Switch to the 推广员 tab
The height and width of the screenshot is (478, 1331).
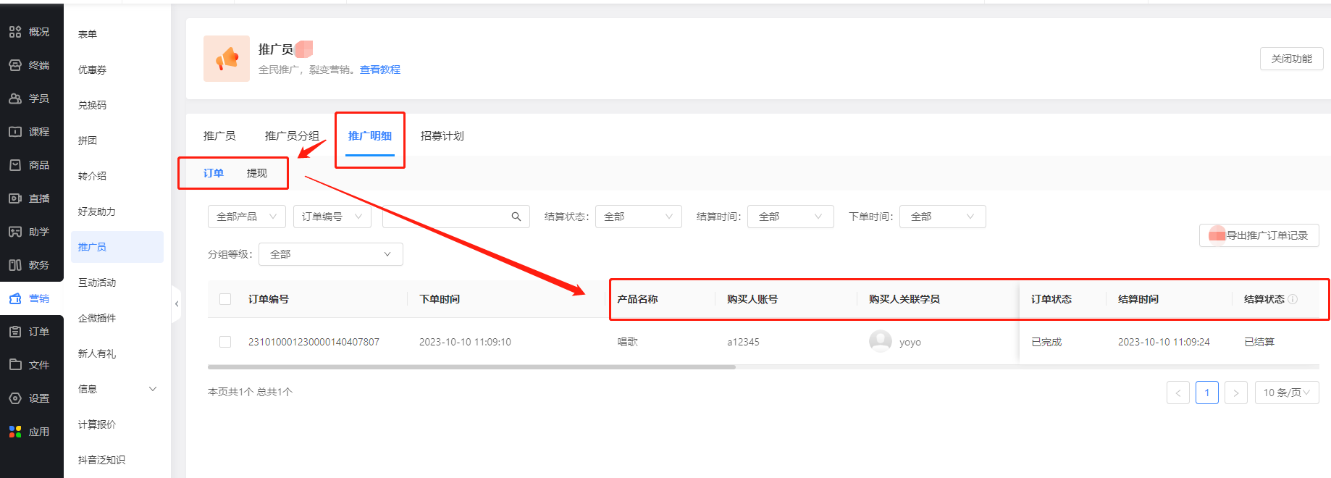pyautogui.click(x=219, y=136)
